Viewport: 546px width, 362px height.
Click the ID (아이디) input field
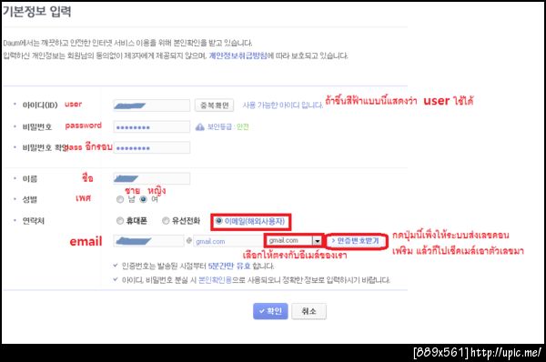pos(151,106)
